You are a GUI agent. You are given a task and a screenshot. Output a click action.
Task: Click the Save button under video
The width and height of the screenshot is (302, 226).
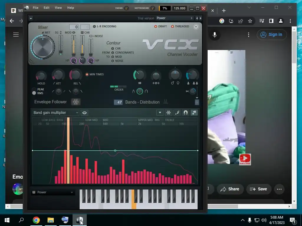258,189
